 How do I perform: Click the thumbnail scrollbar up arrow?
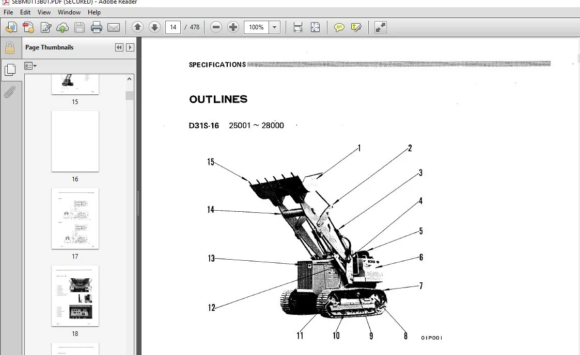pos(129,79)
